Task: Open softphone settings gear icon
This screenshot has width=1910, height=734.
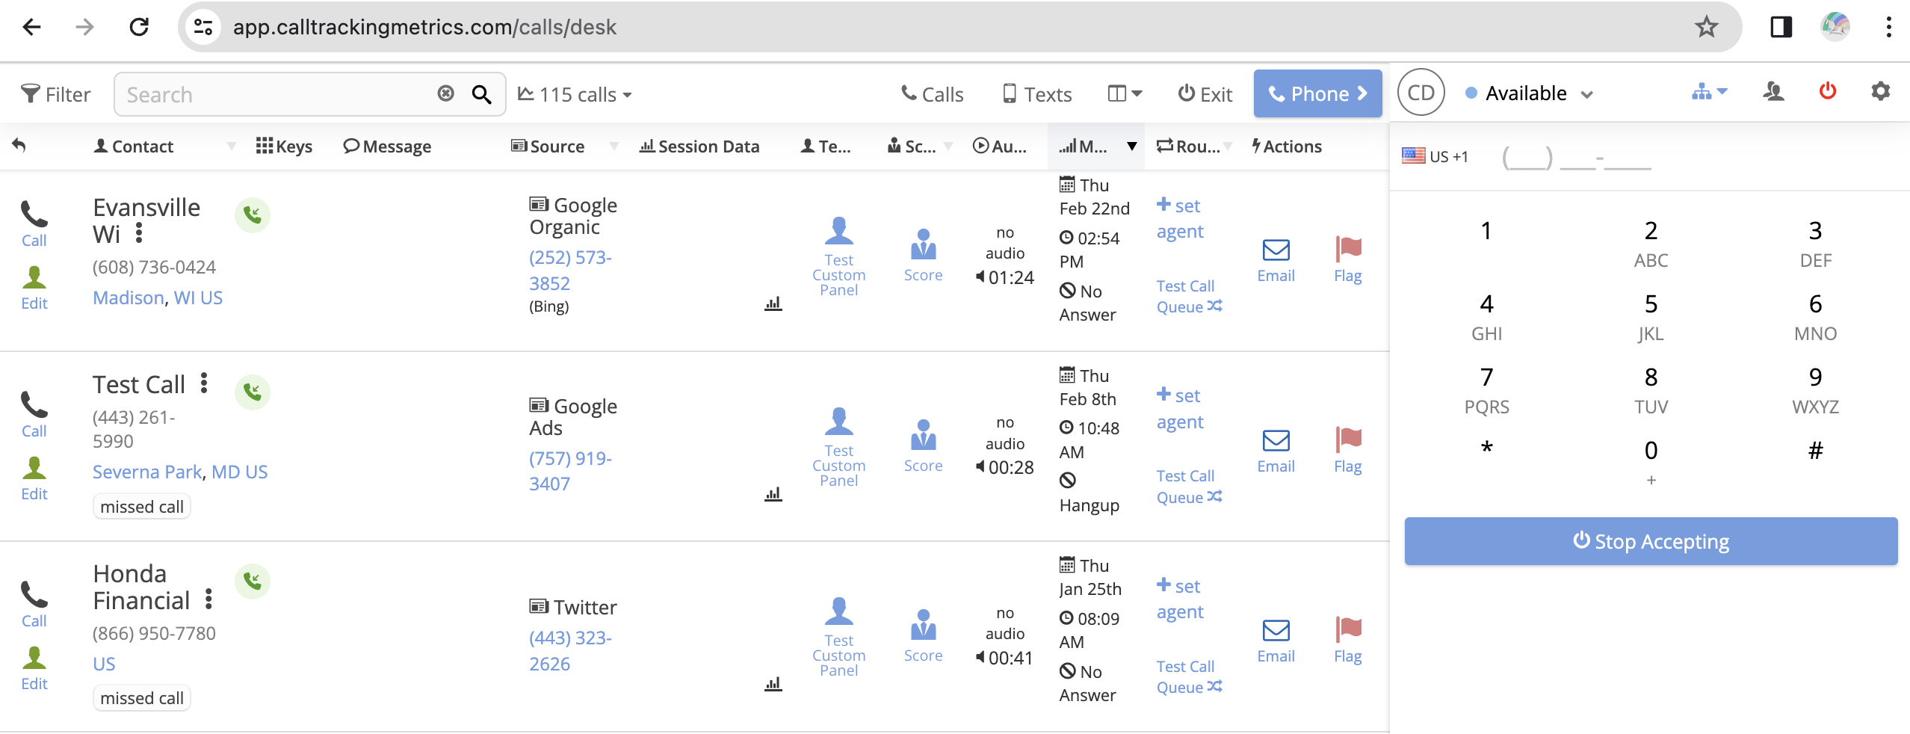Action: pyautogui.click(x=1880, y=92)
